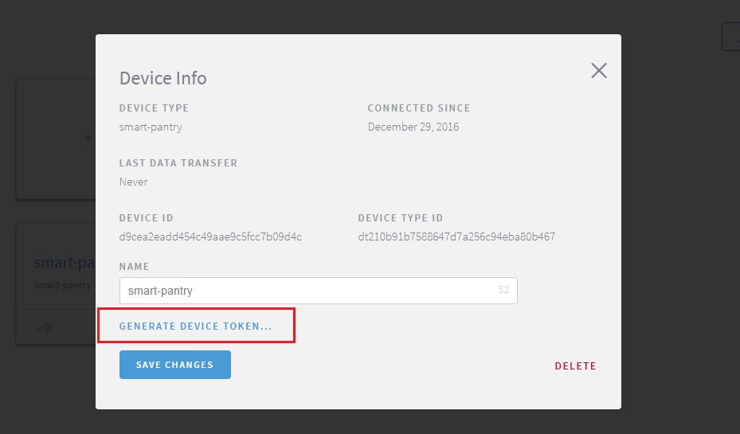Click the share arrow on smart-pantry card
Image resolution: width=740 pixels, height=434 pixels.
pyautogui.click(x=45, y=326)
